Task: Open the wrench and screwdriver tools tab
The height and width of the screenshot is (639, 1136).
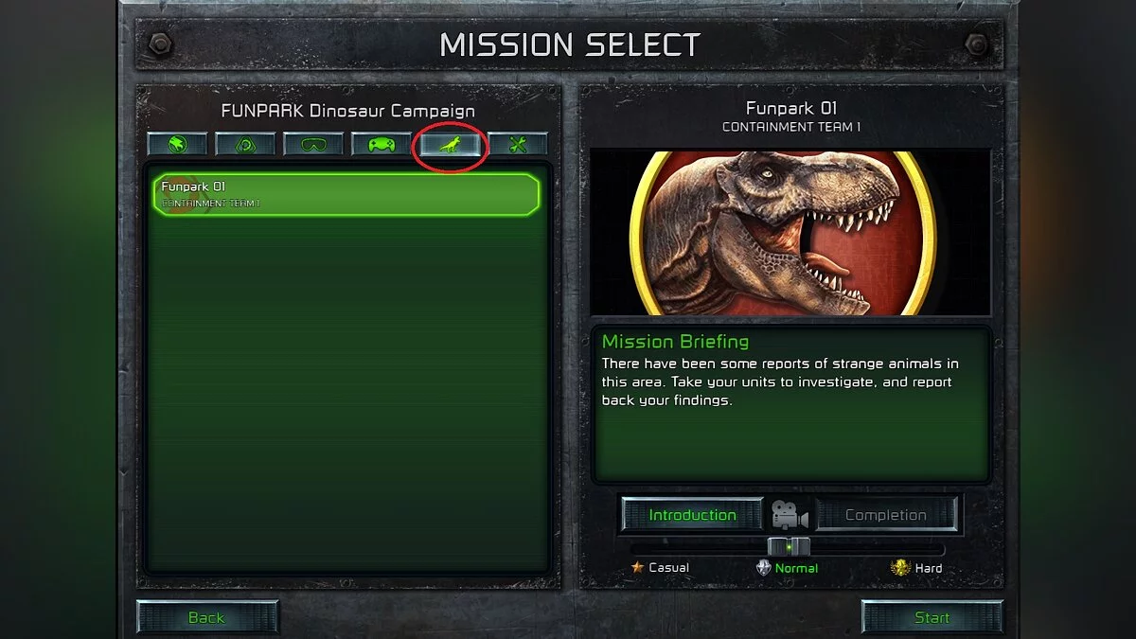Action: pyautogui.click(x=518, y=145)
